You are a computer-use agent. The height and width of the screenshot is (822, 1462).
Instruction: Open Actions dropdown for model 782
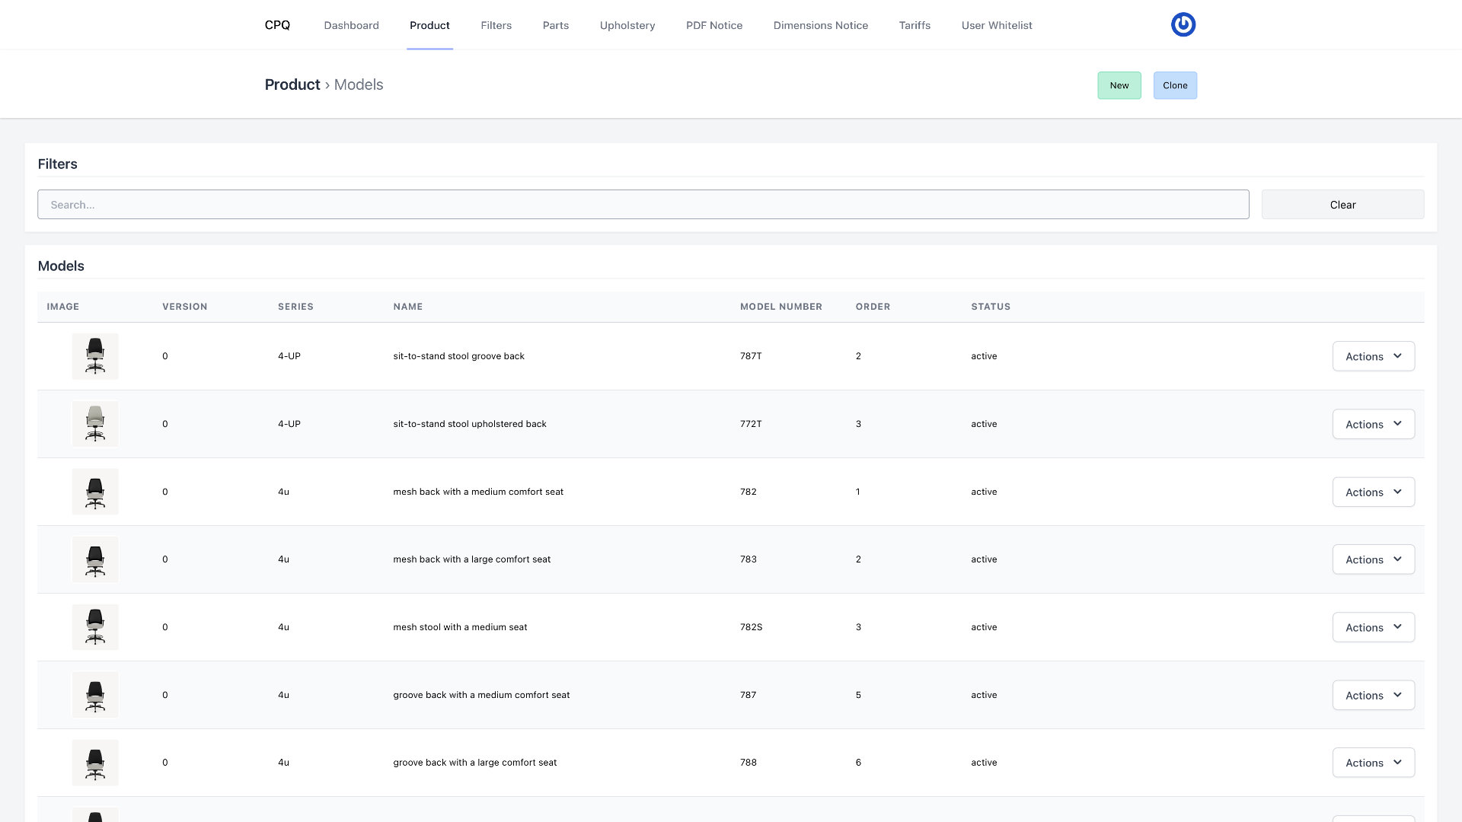(1373, 492)
